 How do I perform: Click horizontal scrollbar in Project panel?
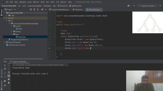pyautogui.click(x=23, y=59)
